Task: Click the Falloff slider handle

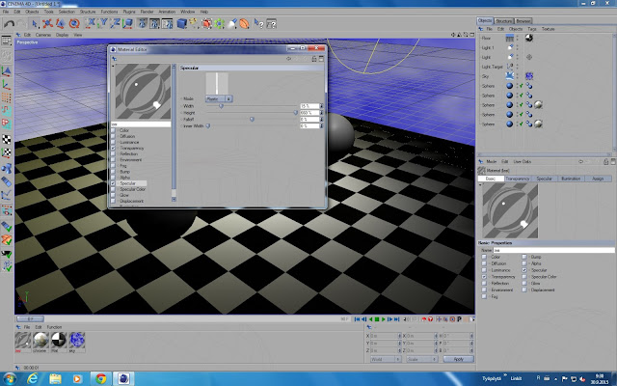Action: (252, 120)
